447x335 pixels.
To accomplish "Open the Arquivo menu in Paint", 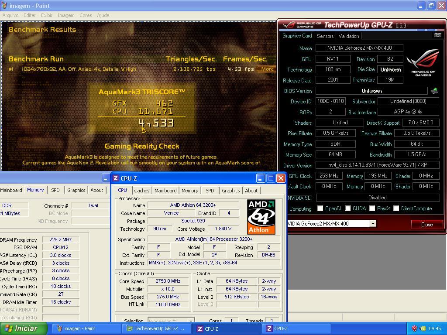I will tap(10, 15).
